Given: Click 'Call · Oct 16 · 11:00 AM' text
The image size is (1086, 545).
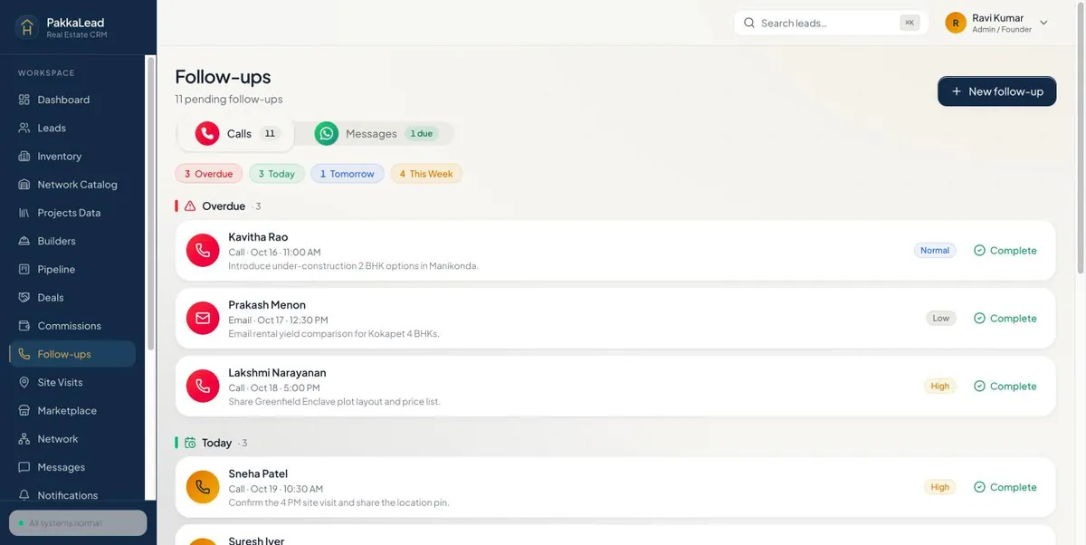Looking at the screenshot, I should click(274, 253).
